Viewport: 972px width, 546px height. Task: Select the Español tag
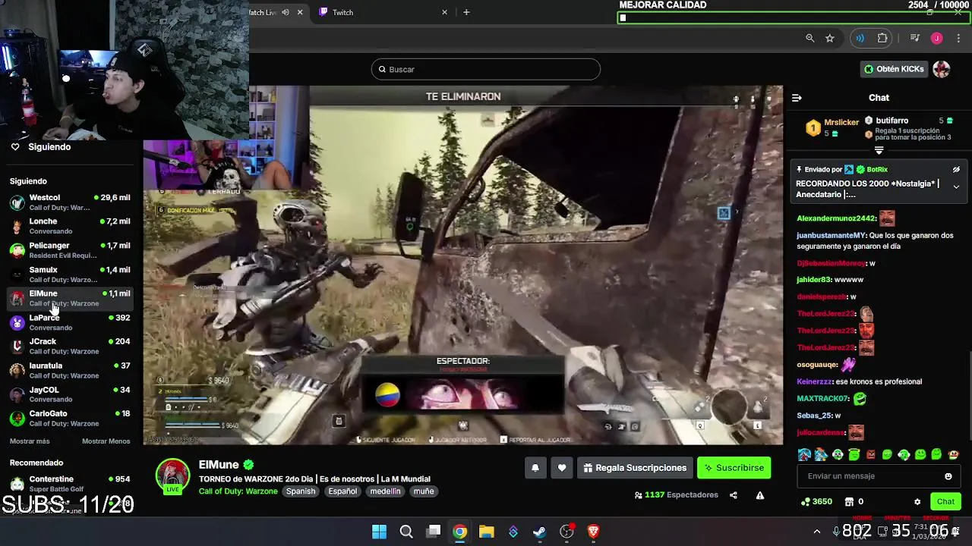coord(342,491)
